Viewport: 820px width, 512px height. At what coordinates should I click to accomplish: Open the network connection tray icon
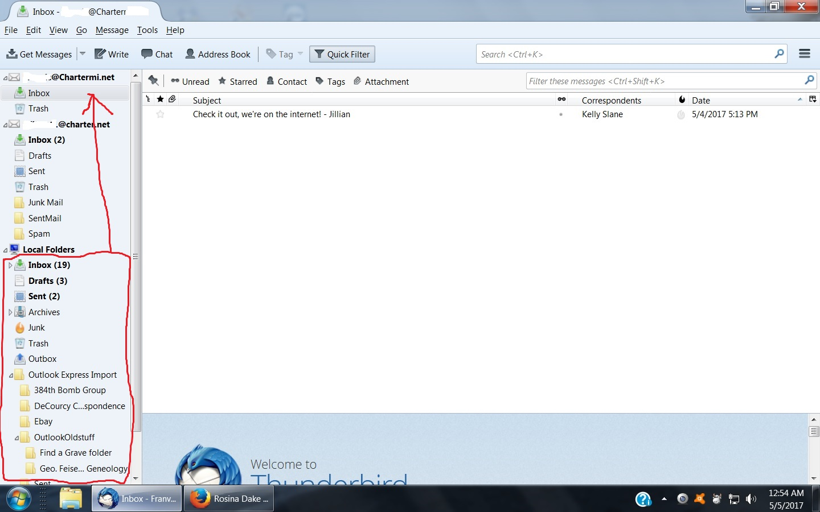click(734, 499)
